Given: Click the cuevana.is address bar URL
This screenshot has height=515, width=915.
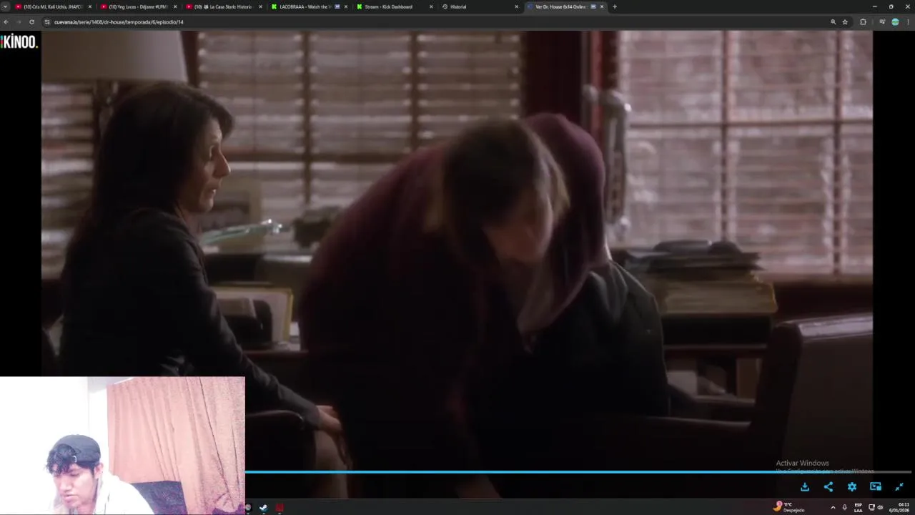Looking at the screenshot, I should tap(119, 22).
